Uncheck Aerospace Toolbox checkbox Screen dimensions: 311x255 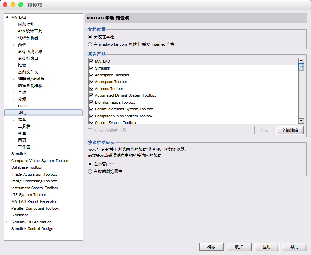91,82
